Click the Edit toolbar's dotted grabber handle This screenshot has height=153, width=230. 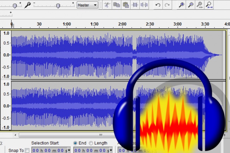click(x=101, y=5)
